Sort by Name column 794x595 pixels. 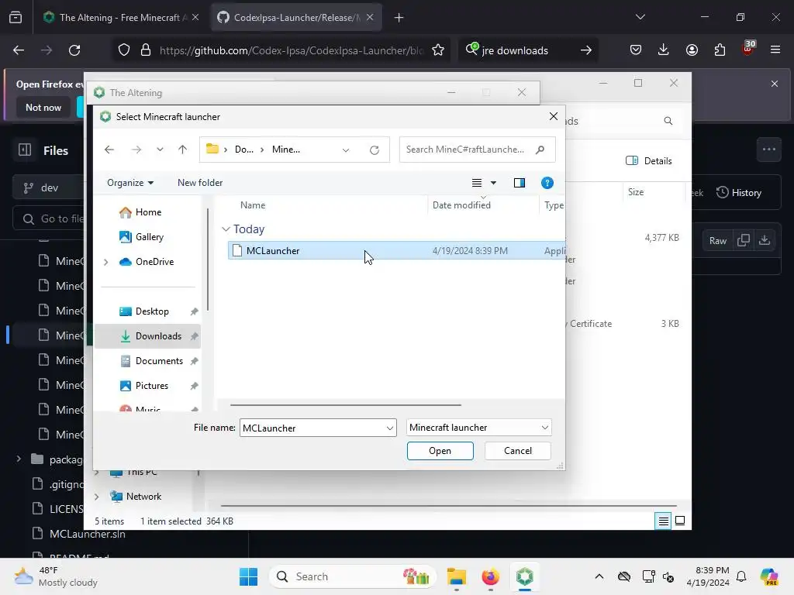click(253, 205)
